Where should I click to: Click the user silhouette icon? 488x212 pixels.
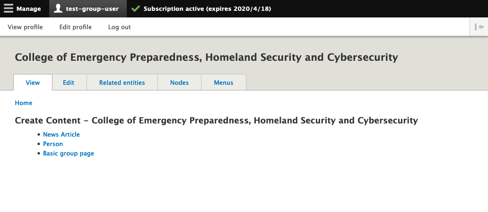58,8
